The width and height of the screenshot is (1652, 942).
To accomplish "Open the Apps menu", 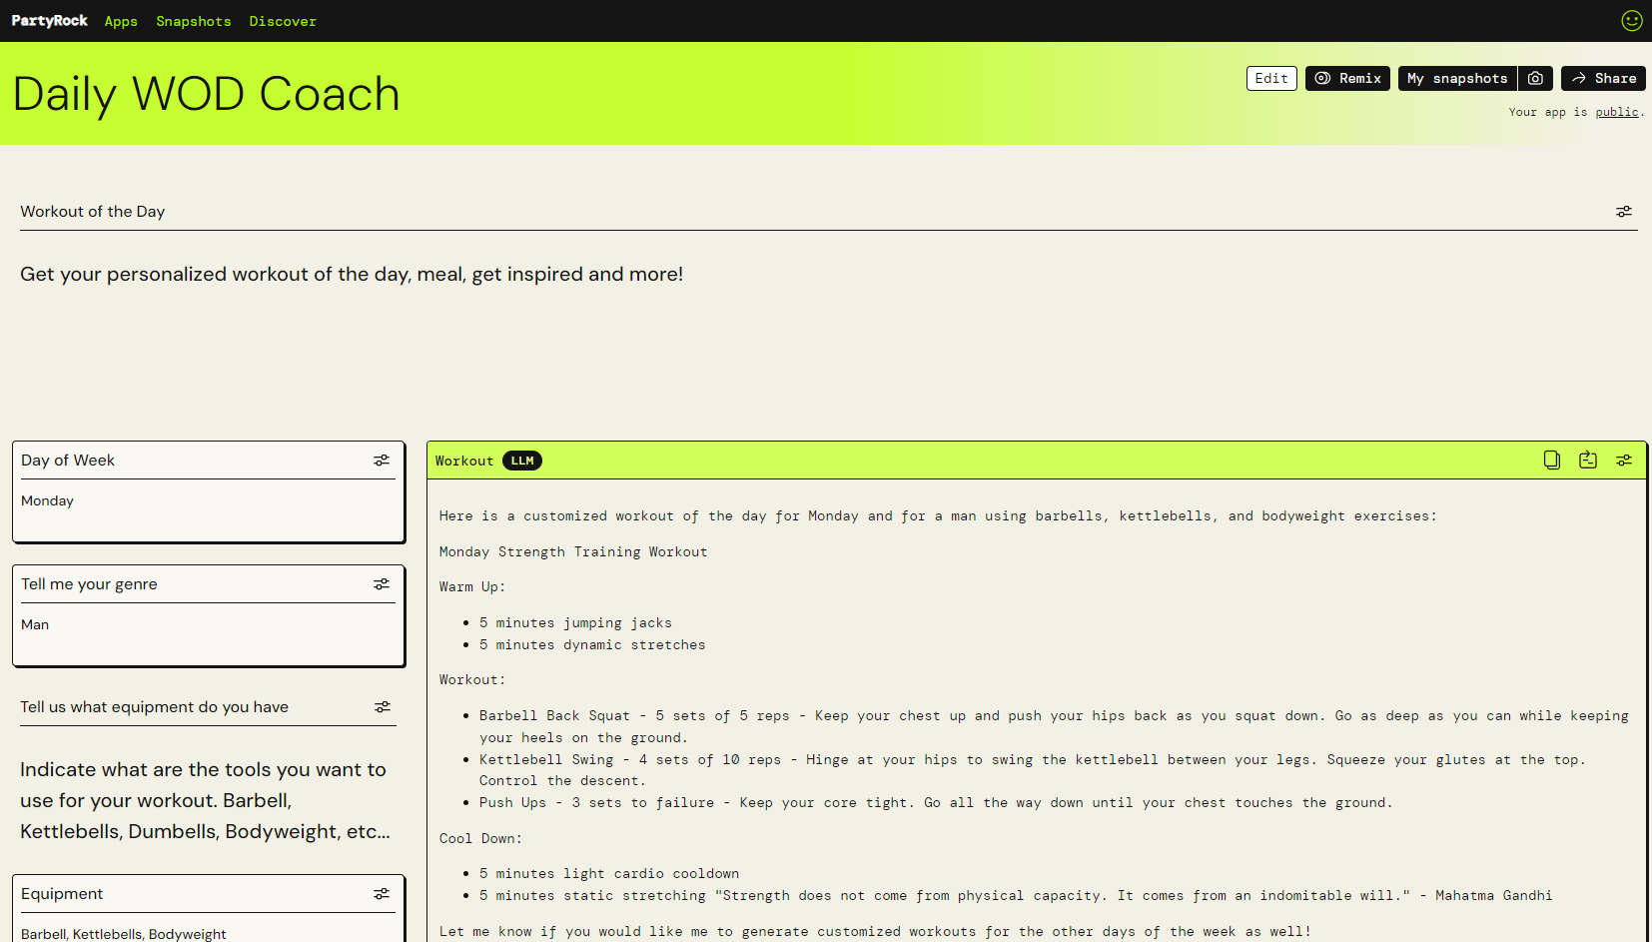I will pyautogui.click(x=120, y=21).
